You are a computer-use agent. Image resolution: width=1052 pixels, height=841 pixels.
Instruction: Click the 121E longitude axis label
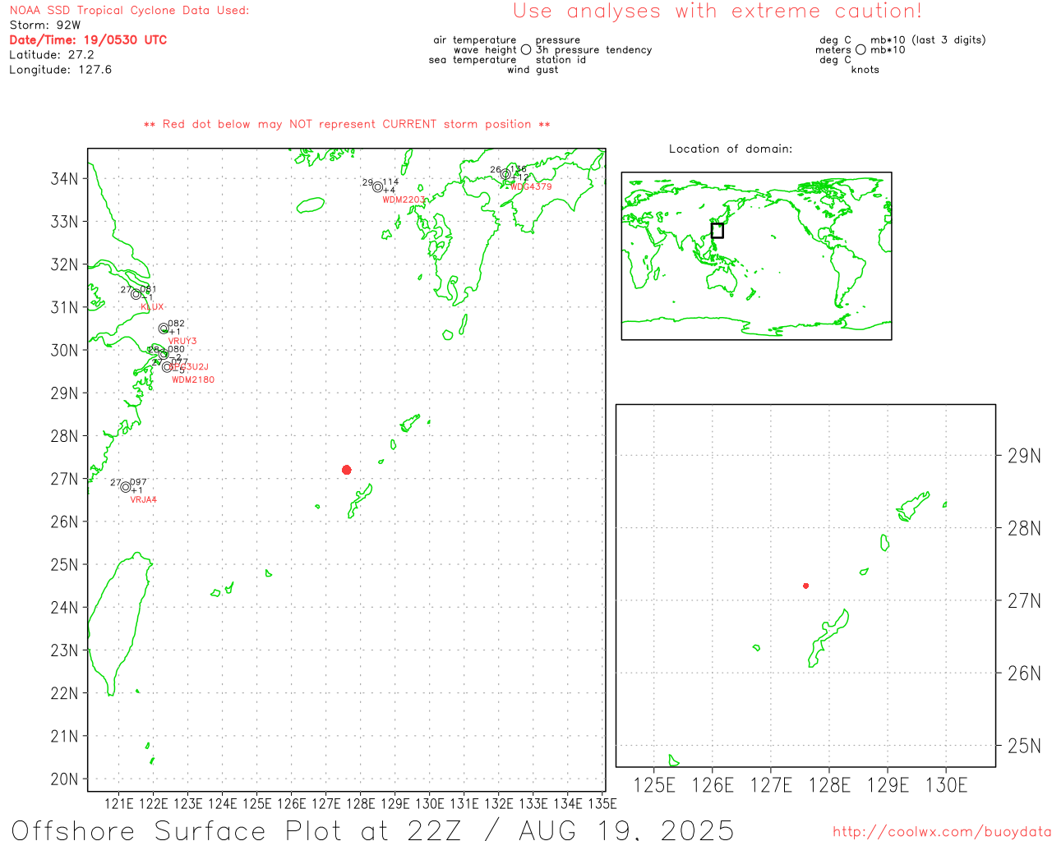[x=118, y=804]
